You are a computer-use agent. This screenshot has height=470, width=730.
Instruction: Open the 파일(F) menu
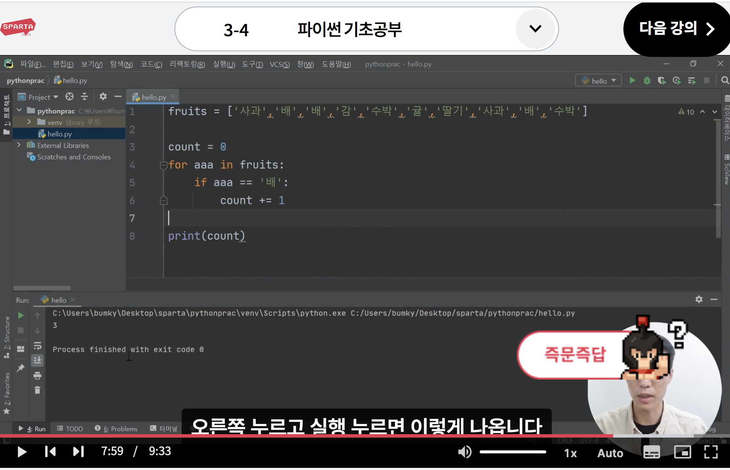(x=33, y=64)
